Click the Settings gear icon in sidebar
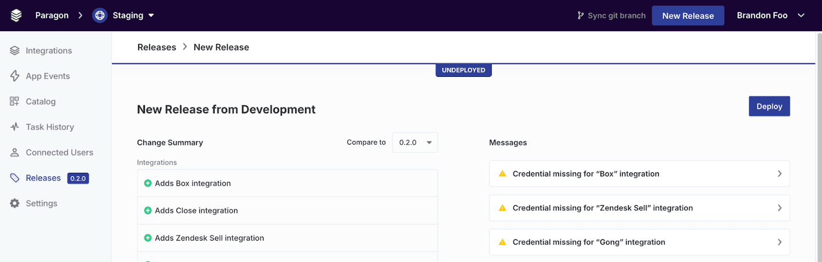Viewport: 822px width, 262px height. 14,204
